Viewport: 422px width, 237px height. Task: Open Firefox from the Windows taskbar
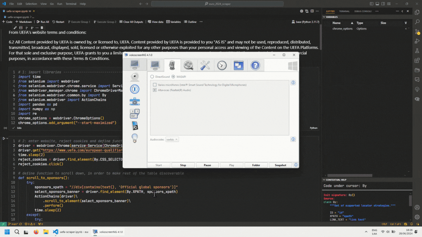36,232
